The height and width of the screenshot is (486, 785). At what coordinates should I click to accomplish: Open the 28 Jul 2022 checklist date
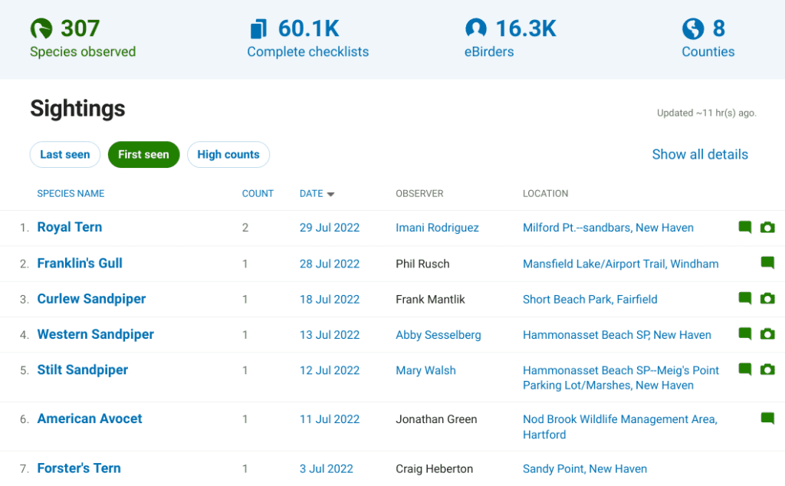tap(330, 264)
